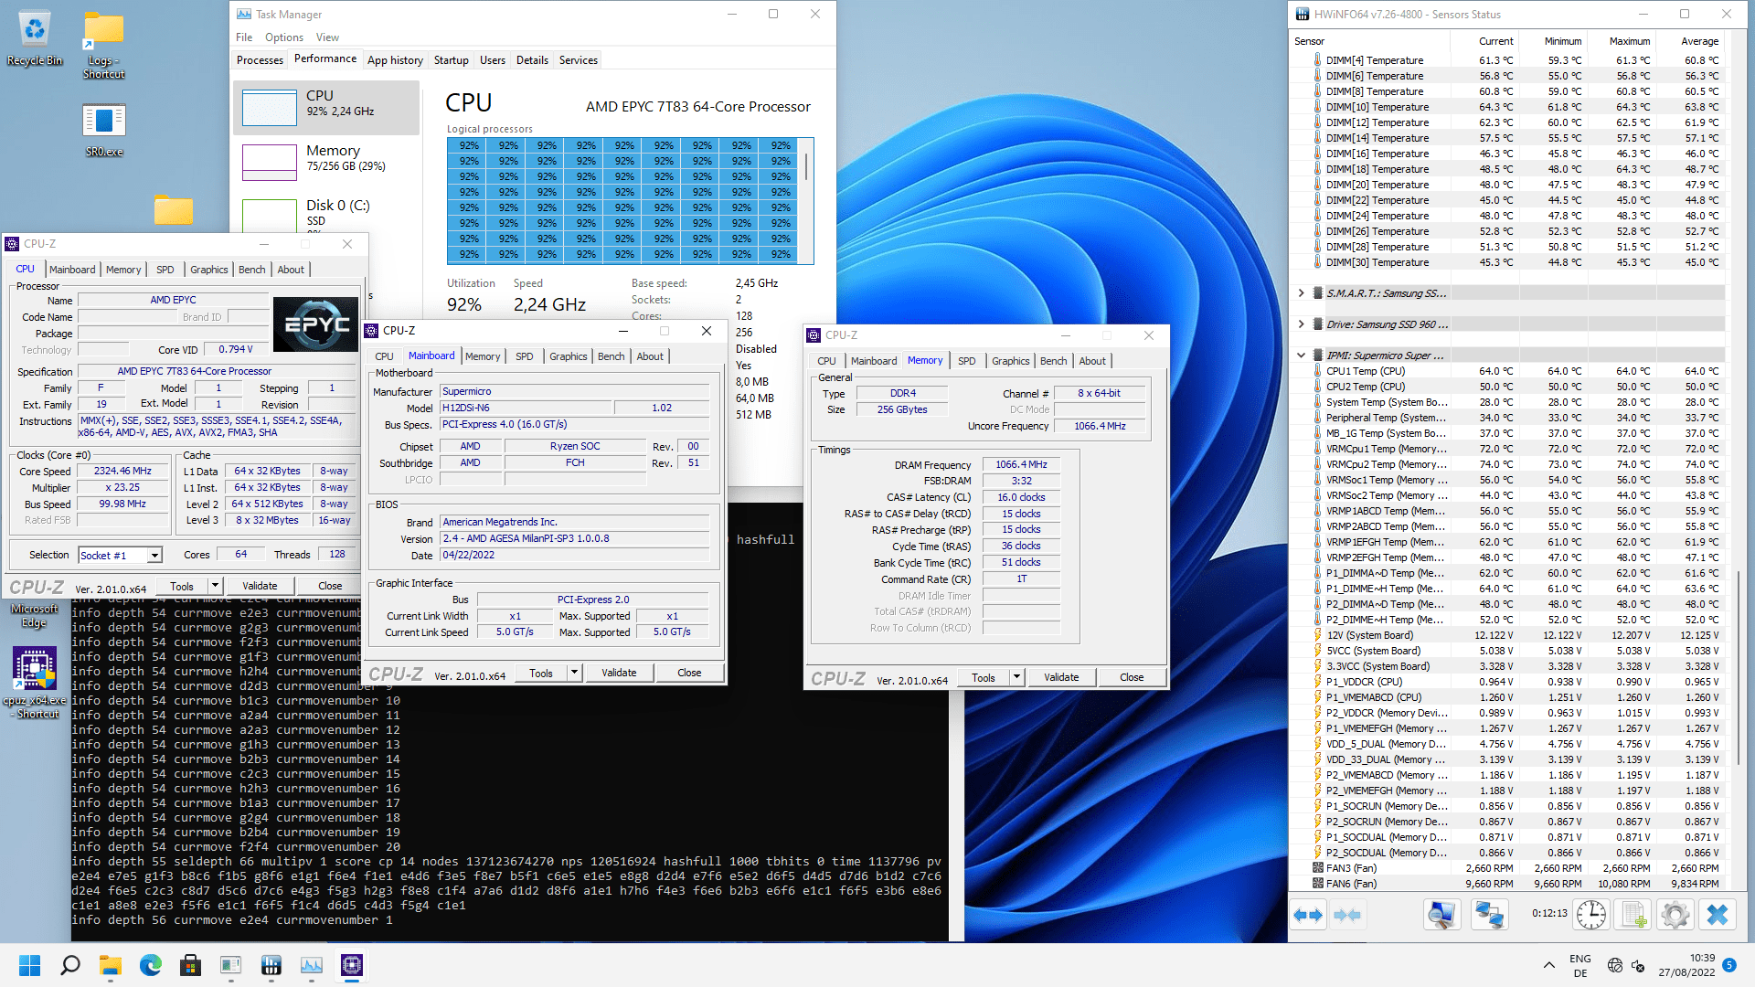Expand Drive: Samsung SSD 960 sensor group
Viewport: 1755px width, 987px height.
point(1301,324)
